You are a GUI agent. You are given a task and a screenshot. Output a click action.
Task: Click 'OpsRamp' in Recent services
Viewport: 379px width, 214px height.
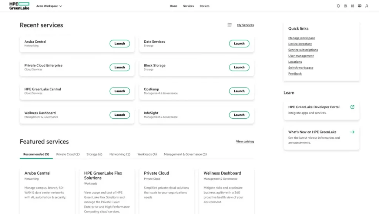click(x=151, y=89)
